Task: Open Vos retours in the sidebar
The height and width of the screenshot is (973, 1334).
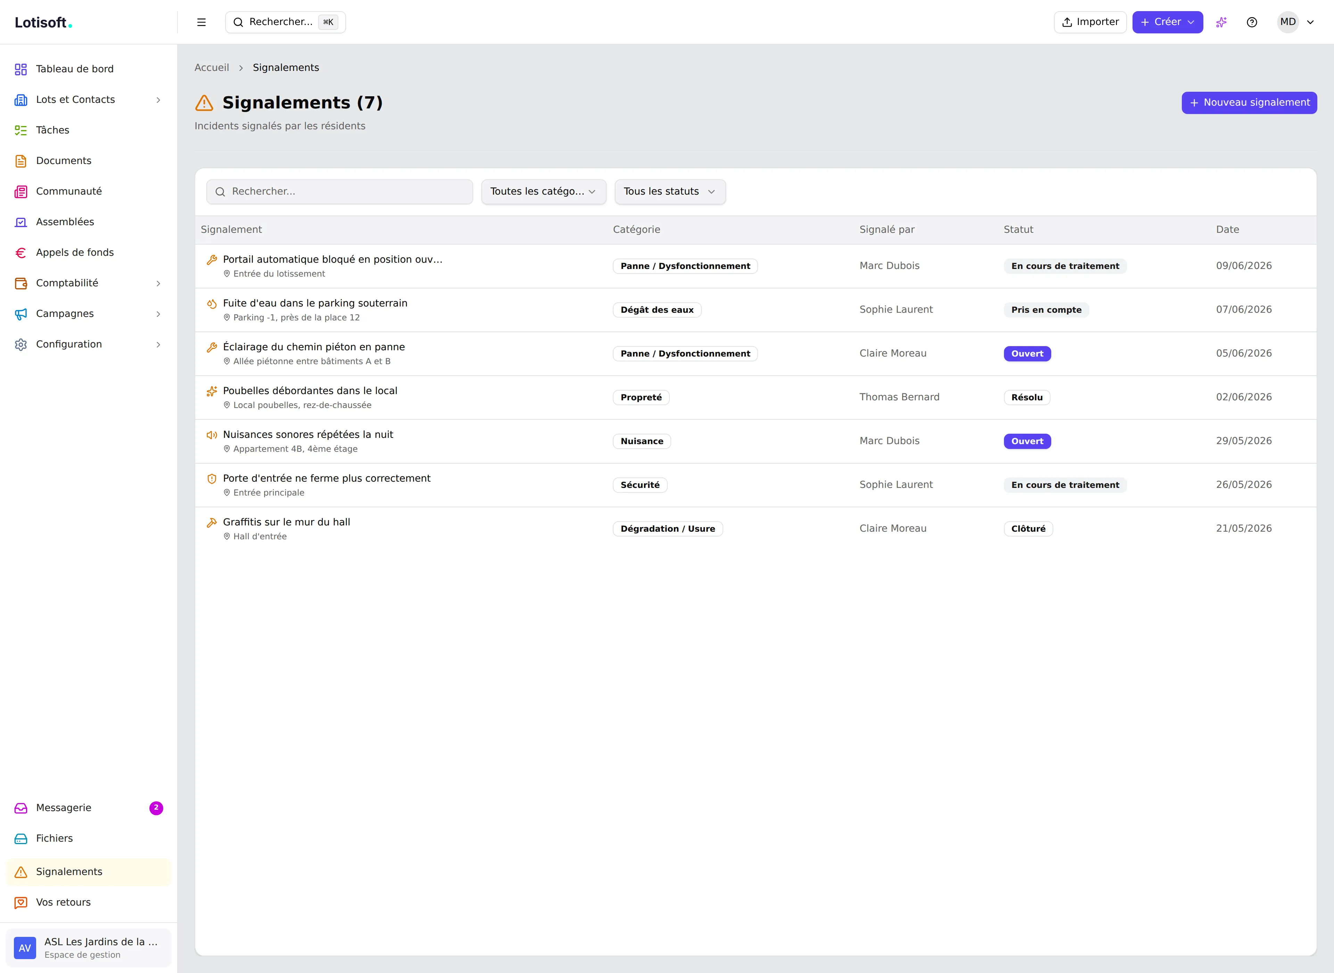Action: 88,903
